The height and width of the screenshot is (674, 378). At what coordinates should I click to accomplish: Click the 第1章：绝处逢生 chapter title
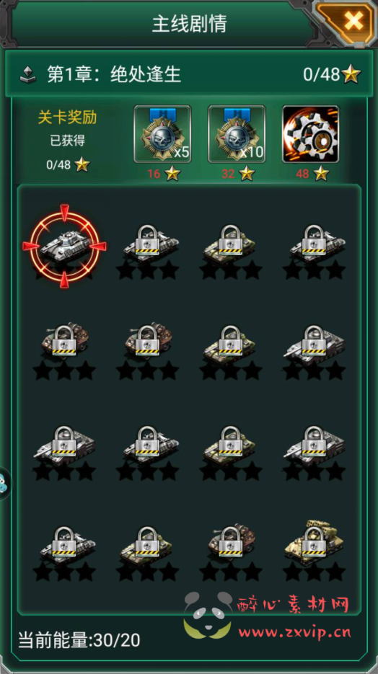pos(114,75)
